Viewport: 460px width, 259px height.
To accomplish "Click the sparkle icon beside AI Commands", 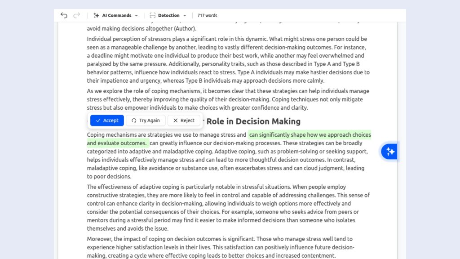I will (97, 15).
